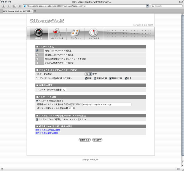
Task: Click Copyright © HDE, Inc. footer text
Action: point(90,160)
